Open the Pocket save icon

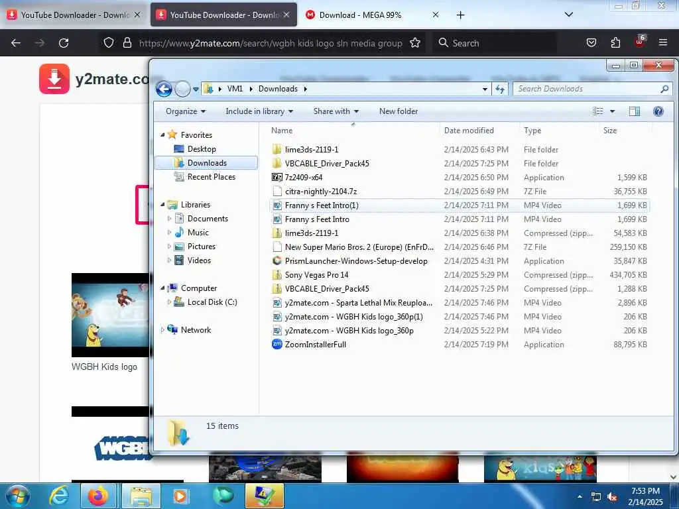[x=591, y=43]
